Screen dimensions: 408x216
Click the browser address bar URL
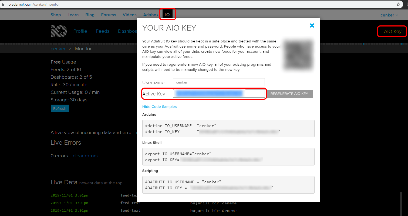(x=34, y=4)
